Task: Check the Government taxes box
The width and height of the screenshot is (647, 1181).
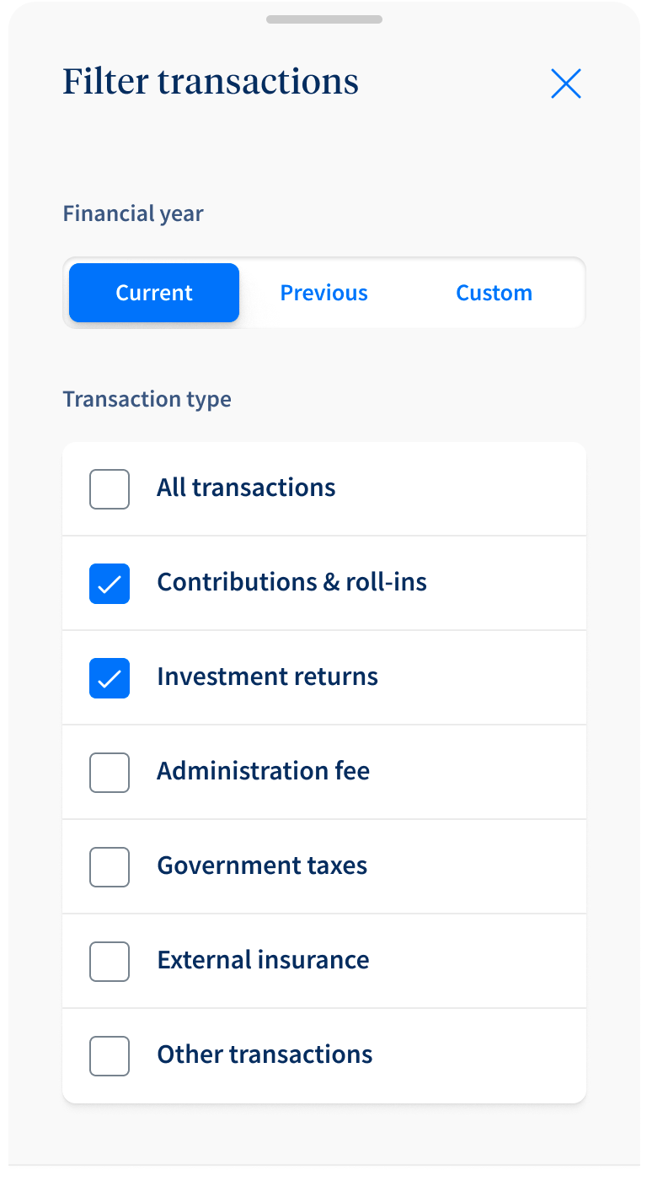Action: (x=110, y=867)
